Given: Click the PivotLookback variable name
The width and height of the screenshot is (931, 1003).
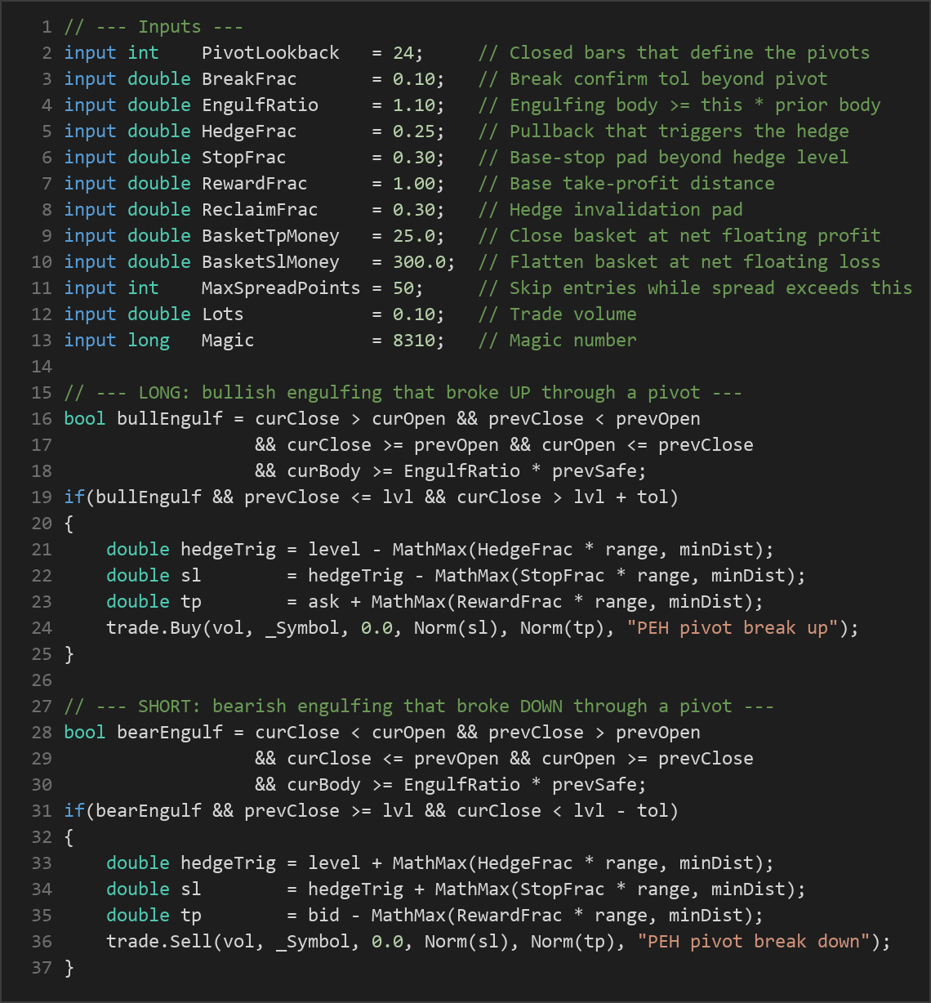Looking at the screenshot, I should pyautogui.click(x=270, y=53).
